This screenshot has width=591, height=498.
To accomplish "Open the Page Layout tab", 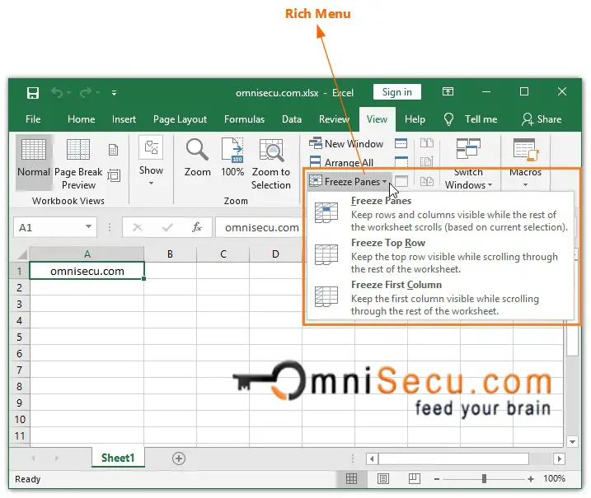I will click(x=180, y=119).
